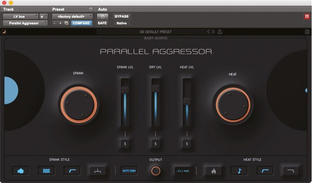Toggle the Spank Style mono icon

click(x=97, y=171)
